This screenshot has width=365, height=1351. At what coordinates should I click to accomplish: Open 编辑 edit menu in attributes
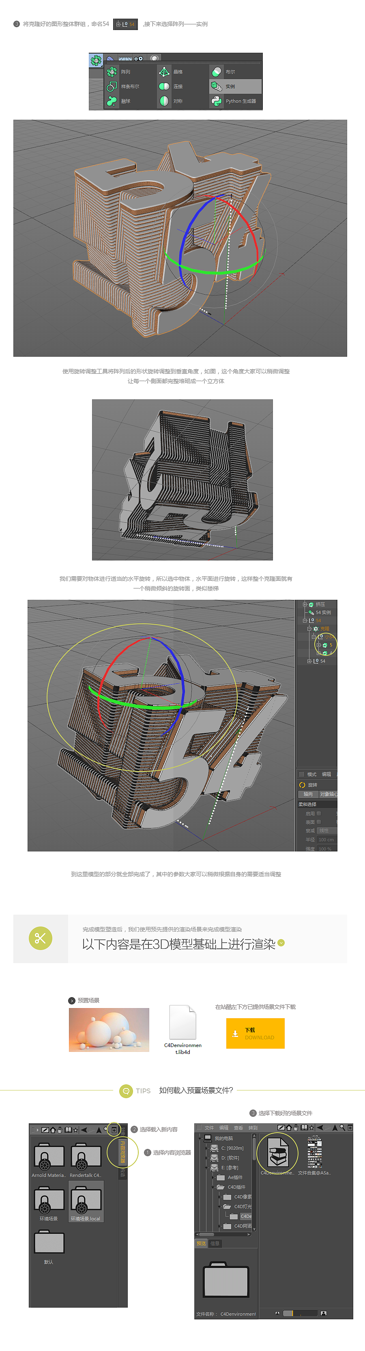point(326,774)
